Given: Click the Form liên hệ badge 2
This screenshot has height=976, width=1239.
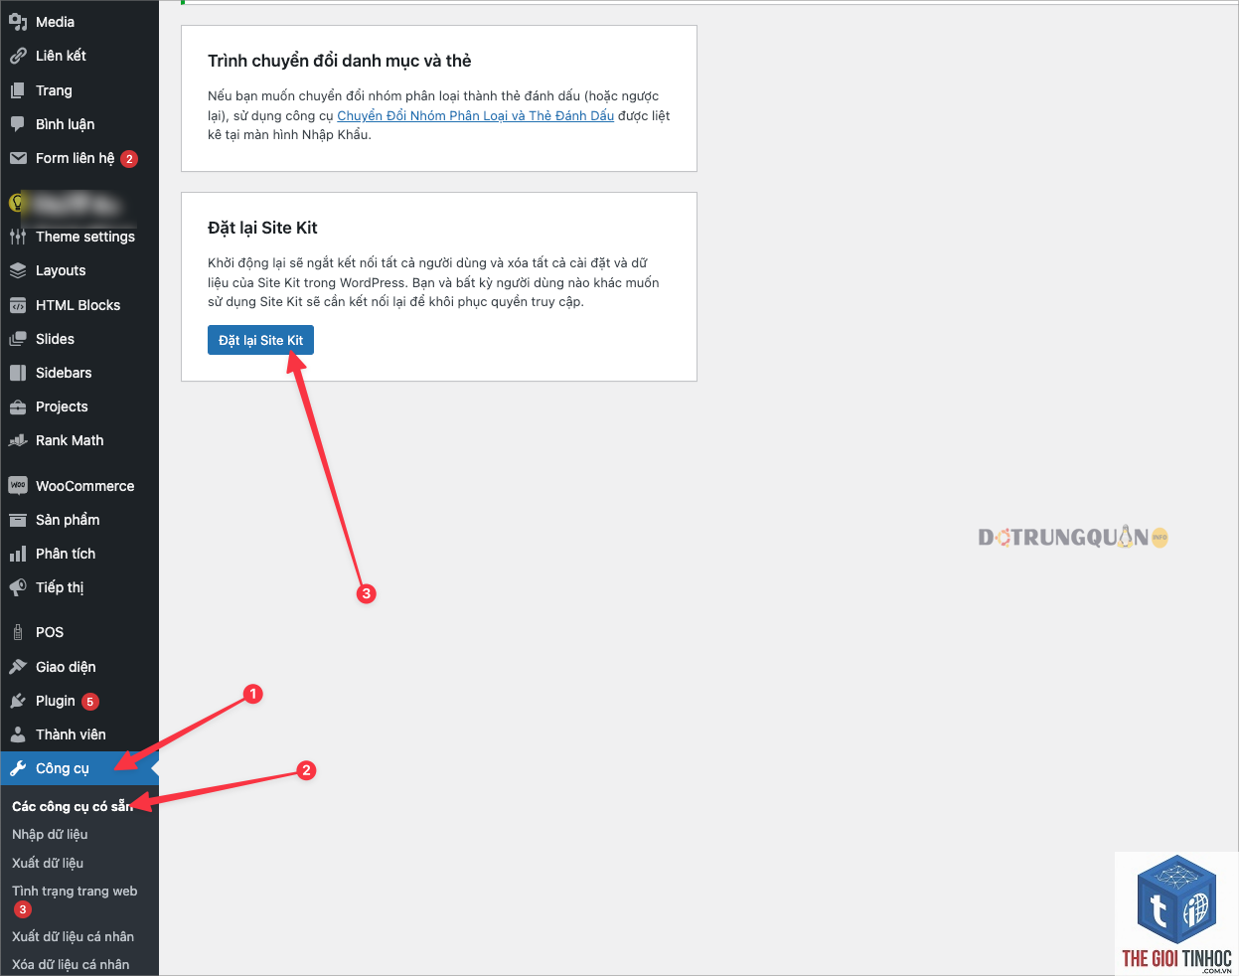Looking at the screenshot, I should pyautogui.click(x=129, y=159).
